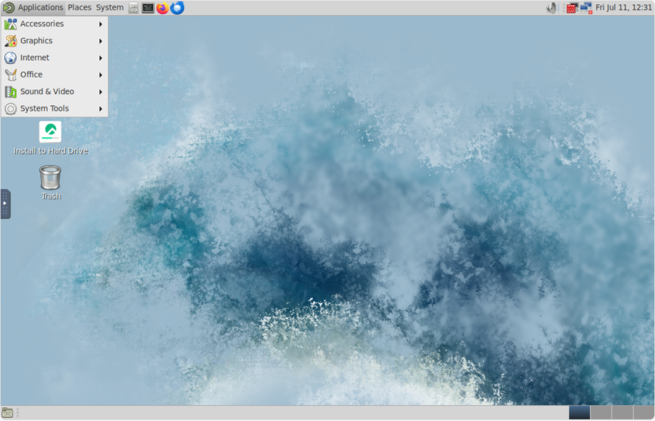Expand the Accessories submenu
Viewport: 655px width, 421px height.
coord(54,24)
